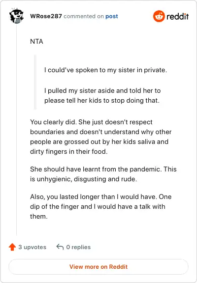Click the "Also, you lasted longer" paragraph
Image resolution: width=197 pixels, height=283 pixels.
[101, 206]
